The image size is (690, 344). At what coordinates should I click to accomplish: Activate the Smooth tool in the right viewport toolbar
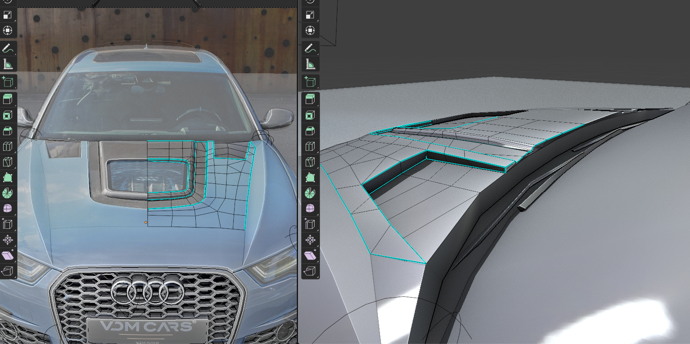310,209
